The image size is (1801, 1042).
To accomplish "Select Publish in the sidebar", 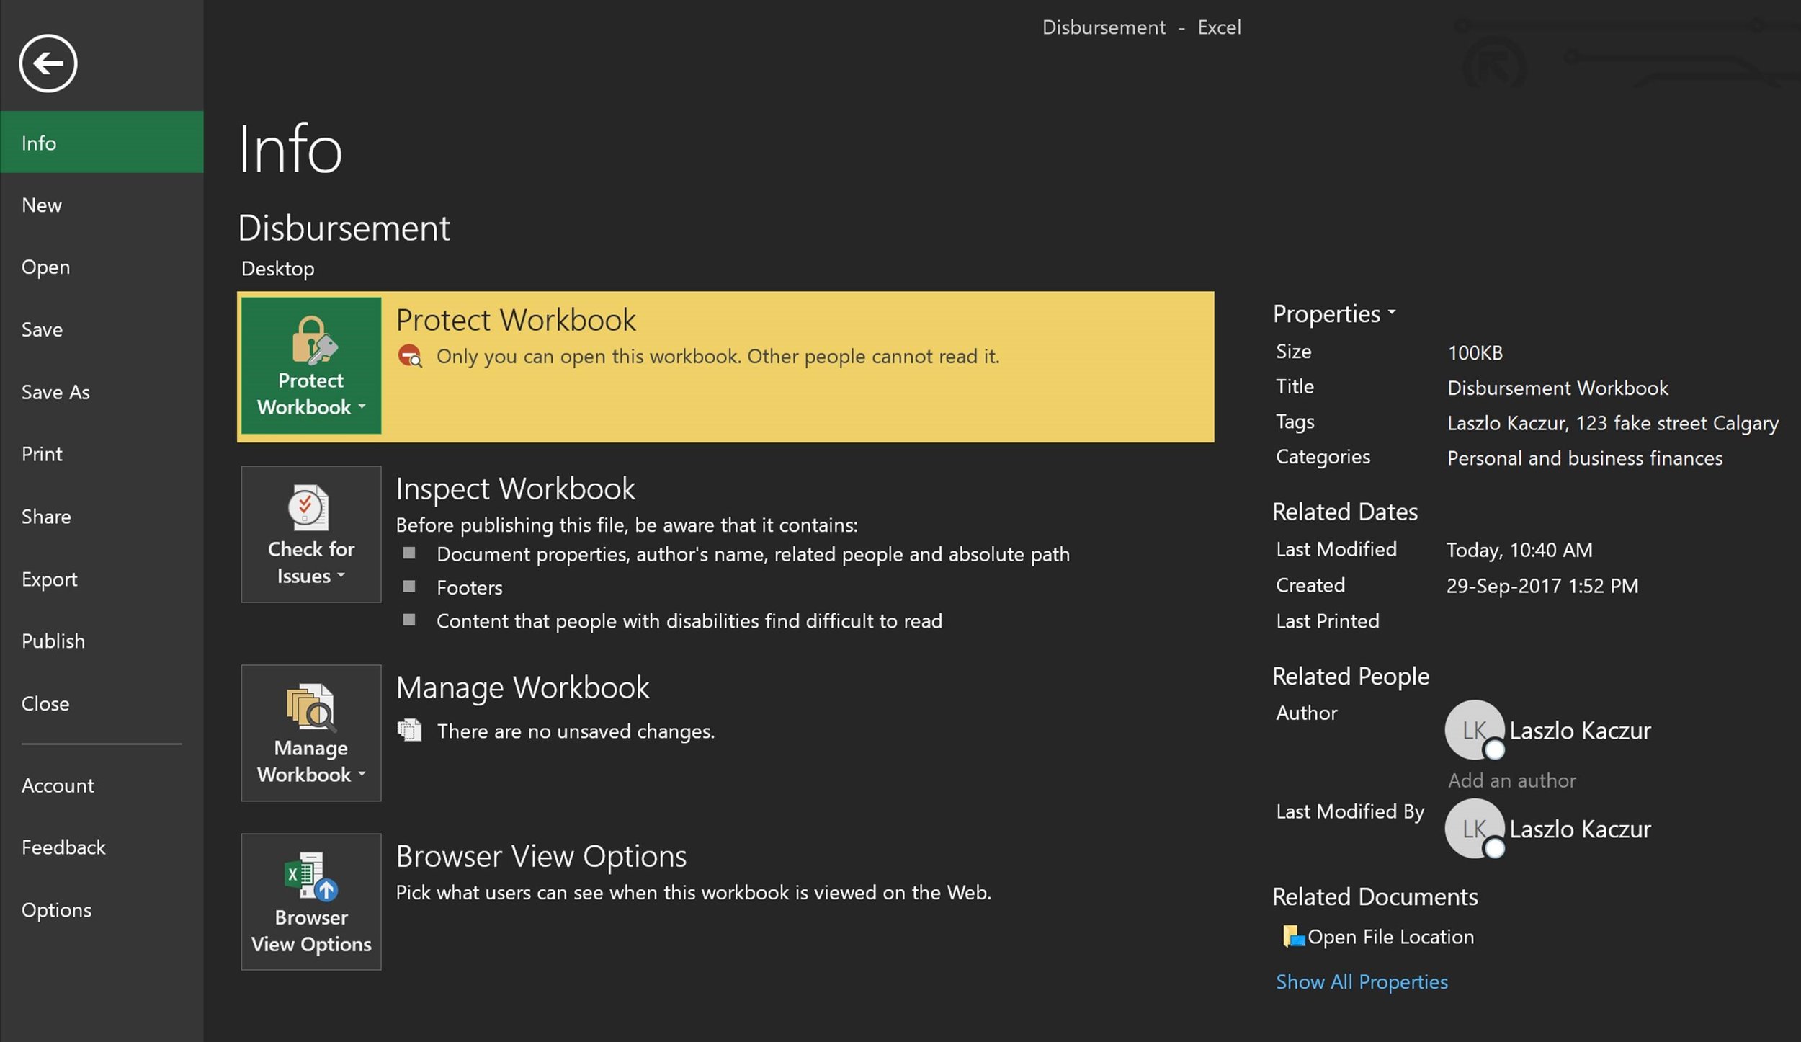I will (102, 641).
